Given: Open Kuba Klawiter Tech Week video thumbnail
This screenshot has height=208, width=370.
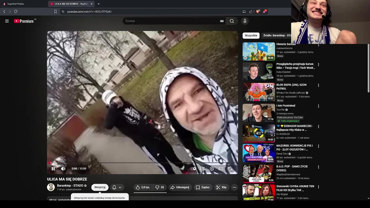Looking at the screenshot, I should click(259, 72).
